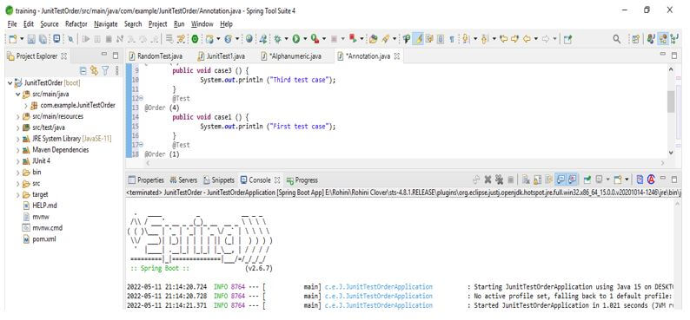Click the Open Console icon
Image resolution: width=690 pixels, height=320 pixels.
click(x=617, y=180)
